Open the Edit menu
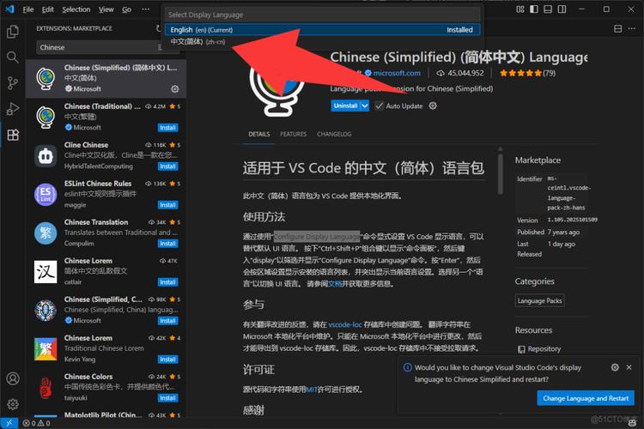This screenshot has width=644, height=429. [47, 9]
